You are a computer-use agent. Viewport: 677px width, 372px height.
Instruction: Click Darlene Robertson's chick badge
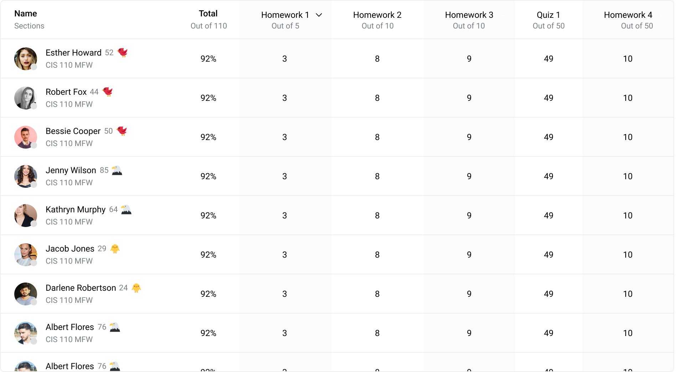pyautogui.click(x=136, y=288)
